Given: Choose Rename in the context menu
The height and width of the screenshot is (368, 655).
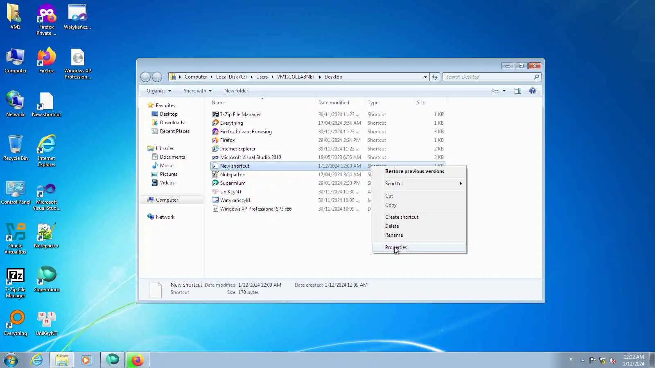Looking at the screenshot, I should [419, 235].
